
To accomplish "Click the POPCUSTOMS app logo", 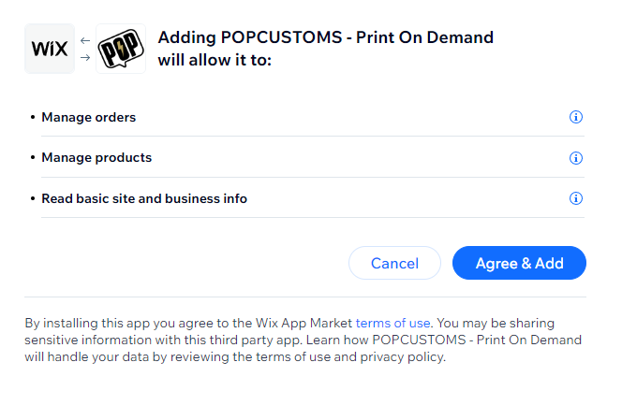I will (x=121, y=49).
